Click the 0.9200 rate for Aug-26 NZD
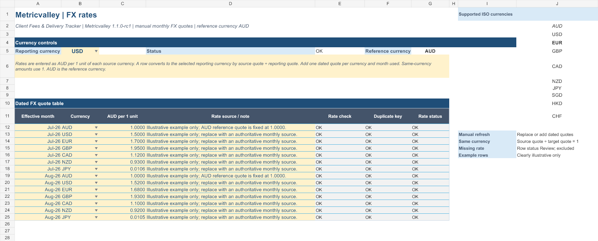The height and width of the screenshot is (241, 598). [123, 210]
